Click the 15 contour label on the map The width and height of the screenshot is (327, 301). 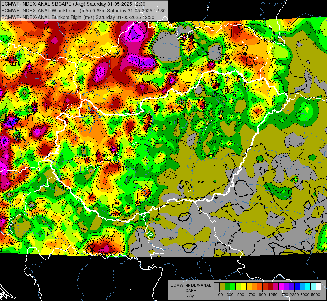(x=288, y=247)
